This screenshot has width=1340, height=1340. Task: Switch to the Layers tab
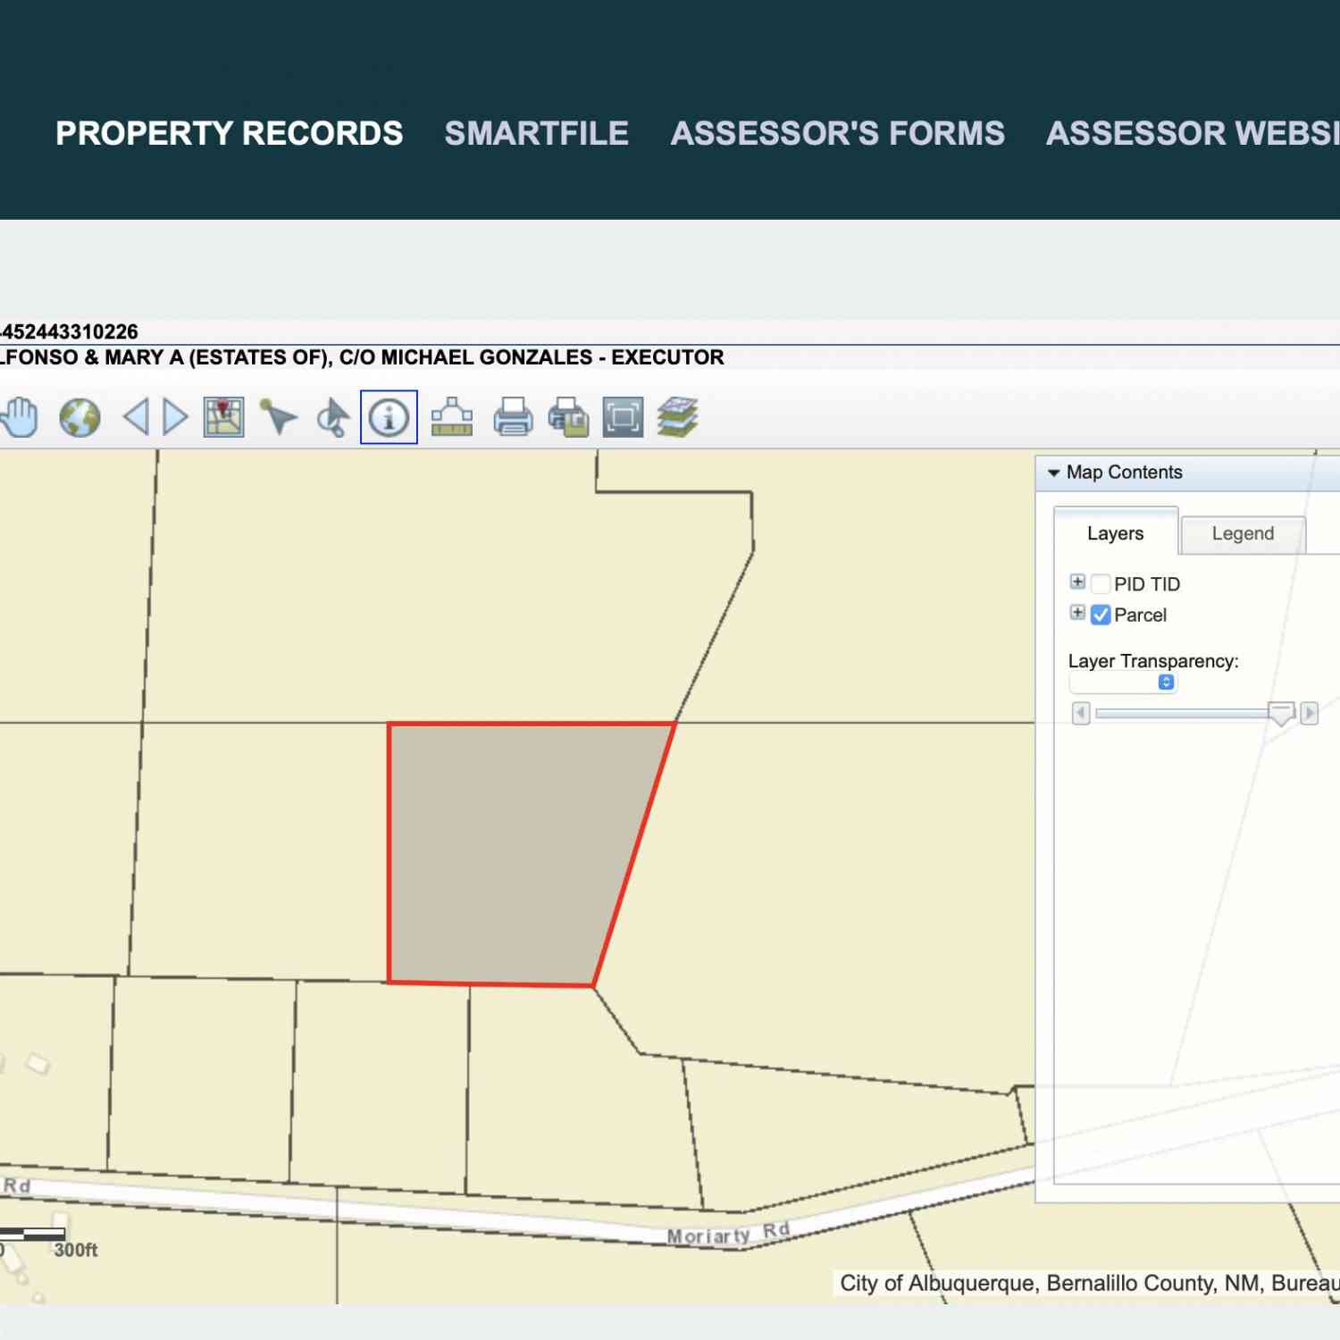pyautogui.click(x=1115, y=532)
